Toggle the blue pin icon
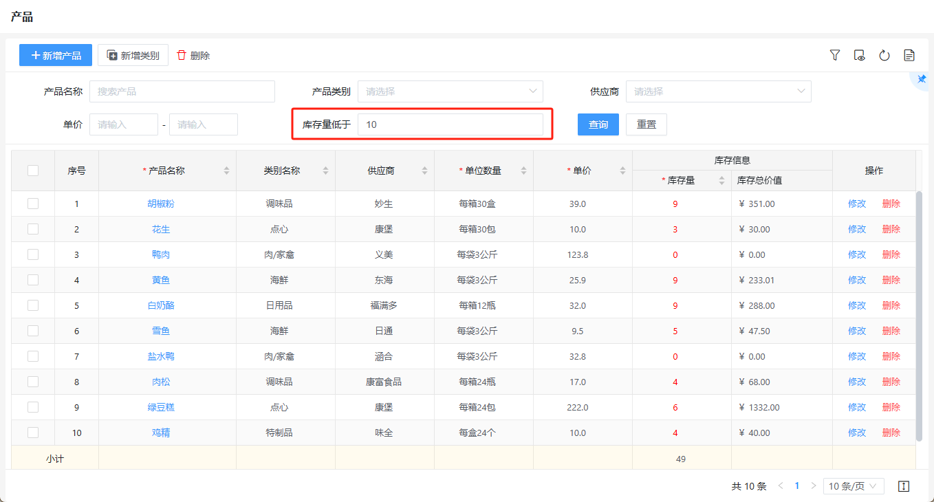The width and height of the screenshot is (934, 502). [922, 79]
